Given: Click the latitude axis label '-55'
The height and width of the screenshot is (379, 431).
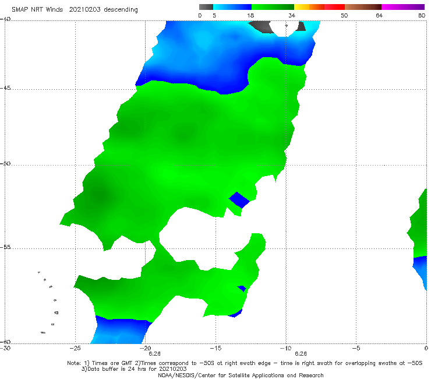Looking at the screenshot, I should pyautogui.click(x=5, y=247).
